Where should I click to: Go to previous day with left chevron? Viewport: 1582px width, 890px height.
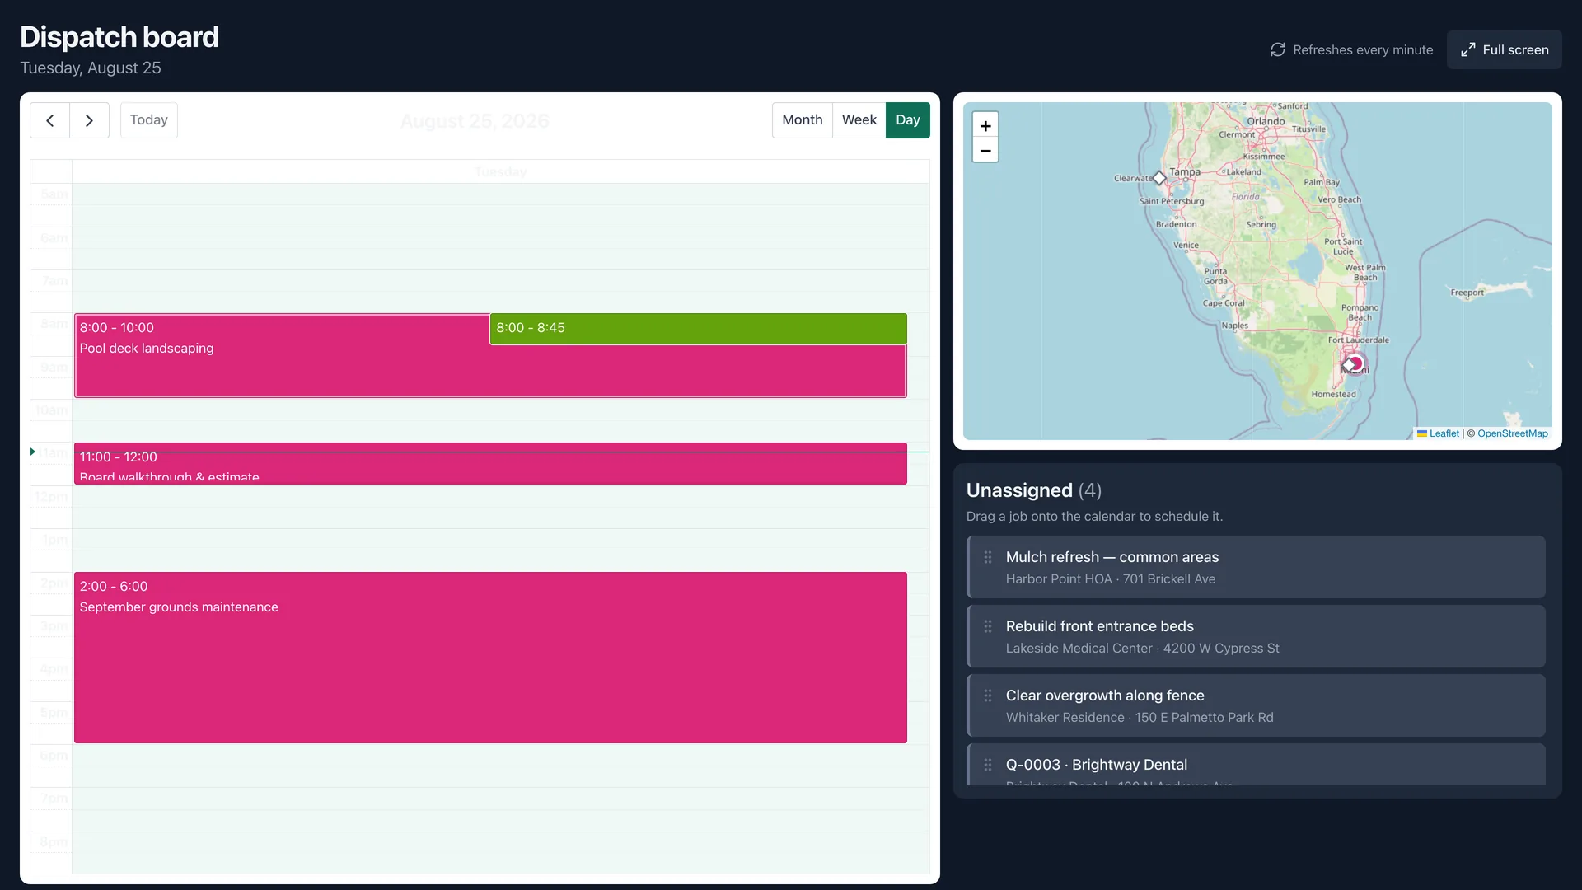(50, 120)
